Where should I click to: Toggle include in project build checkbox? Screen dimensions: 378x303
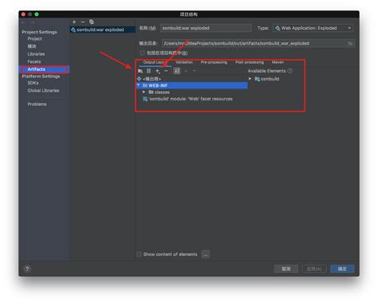(x=142, y=53)
